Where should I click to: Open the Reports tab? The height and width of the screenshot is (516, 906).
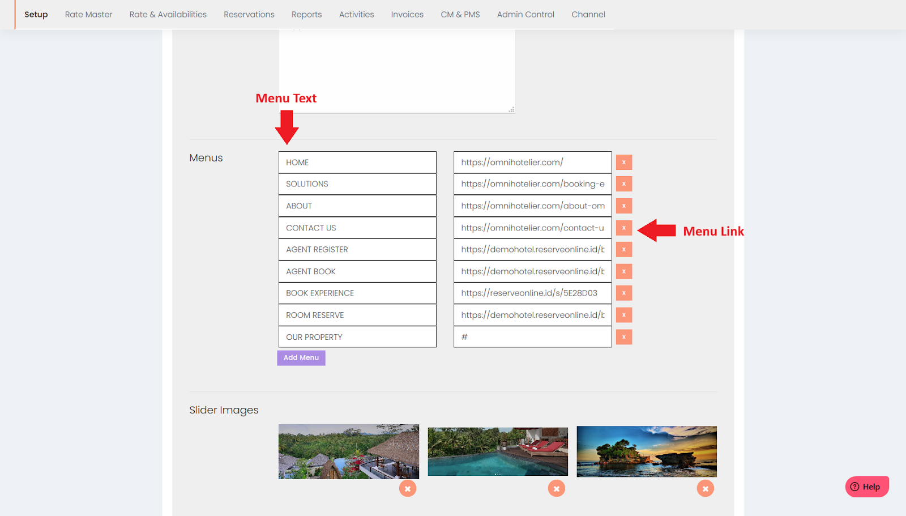[307, 14]
